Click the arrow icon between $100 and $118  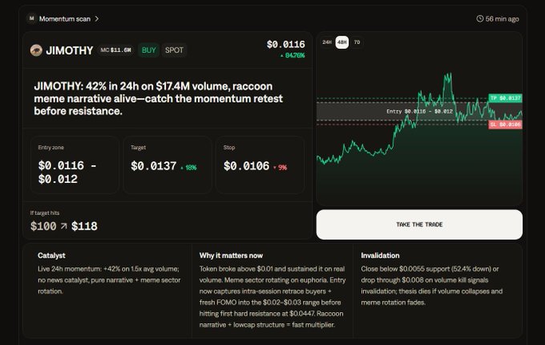pyautogui.click(x=63, y=226)
